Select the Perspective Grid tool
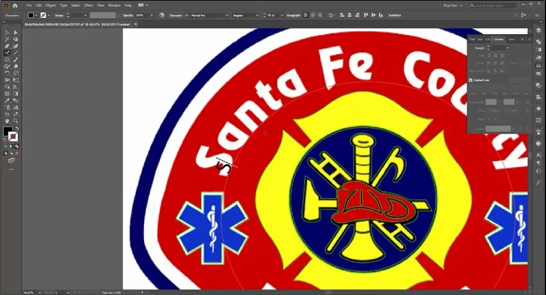This screenshot has width=546, height=295. coord(15,87)
